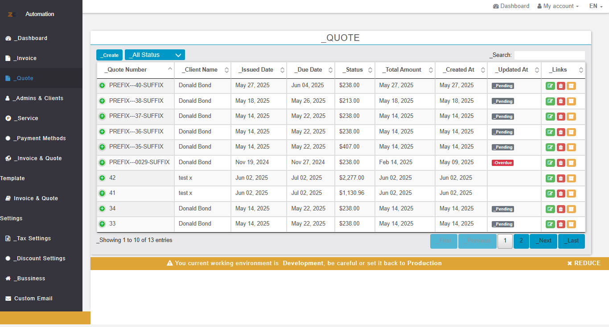
Task: Click the _Tax Settings document icon
Action: point(8,238)
